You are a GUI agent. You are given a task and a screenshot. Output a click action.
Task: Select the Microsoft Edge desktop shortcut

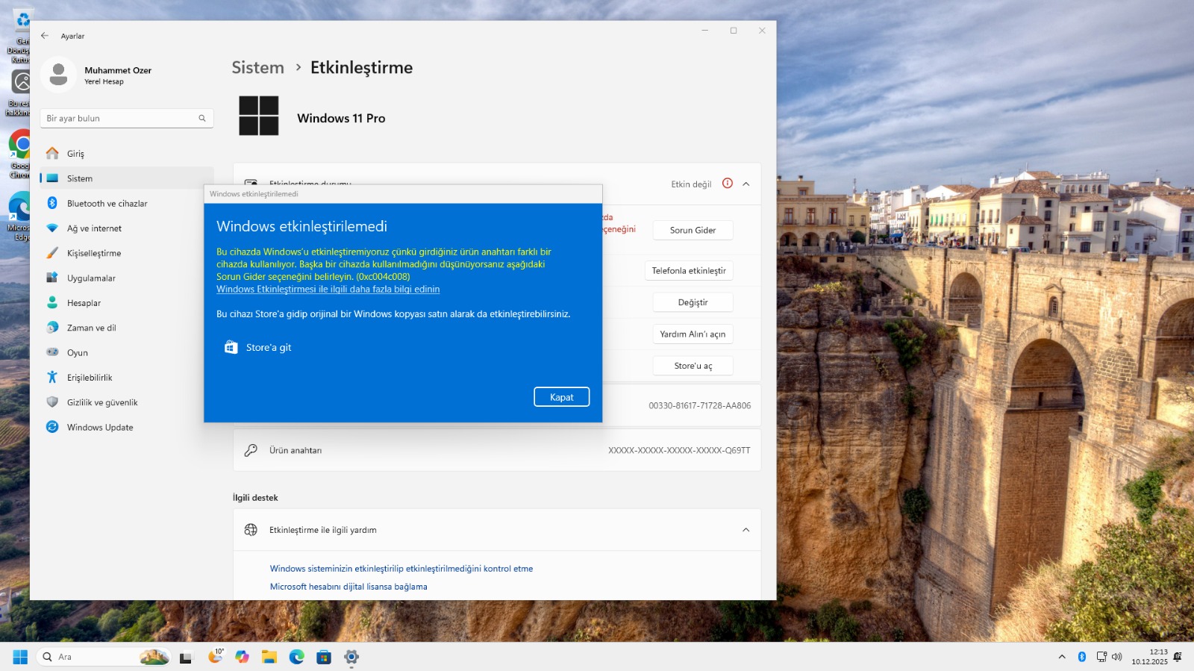click(20, 216)
